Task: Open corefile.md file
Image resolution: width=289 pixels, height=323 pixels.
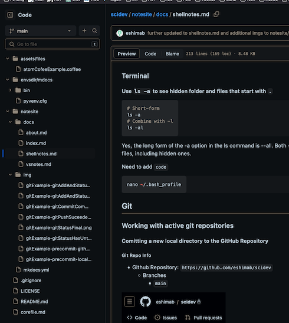Action: 33,312
